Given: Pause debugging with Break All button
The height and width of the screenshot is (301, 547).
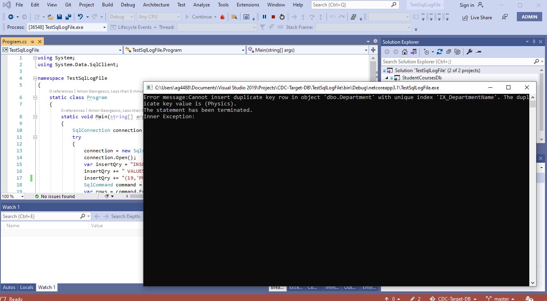Looking at the screenshot, I should (x=264, y=17).
